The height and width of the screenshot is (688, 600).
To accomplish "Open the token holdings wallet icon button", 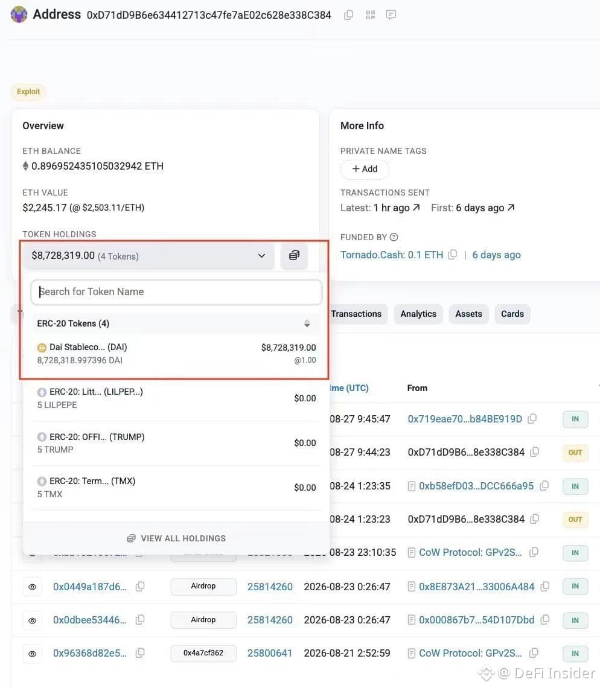I will (294, 255).
